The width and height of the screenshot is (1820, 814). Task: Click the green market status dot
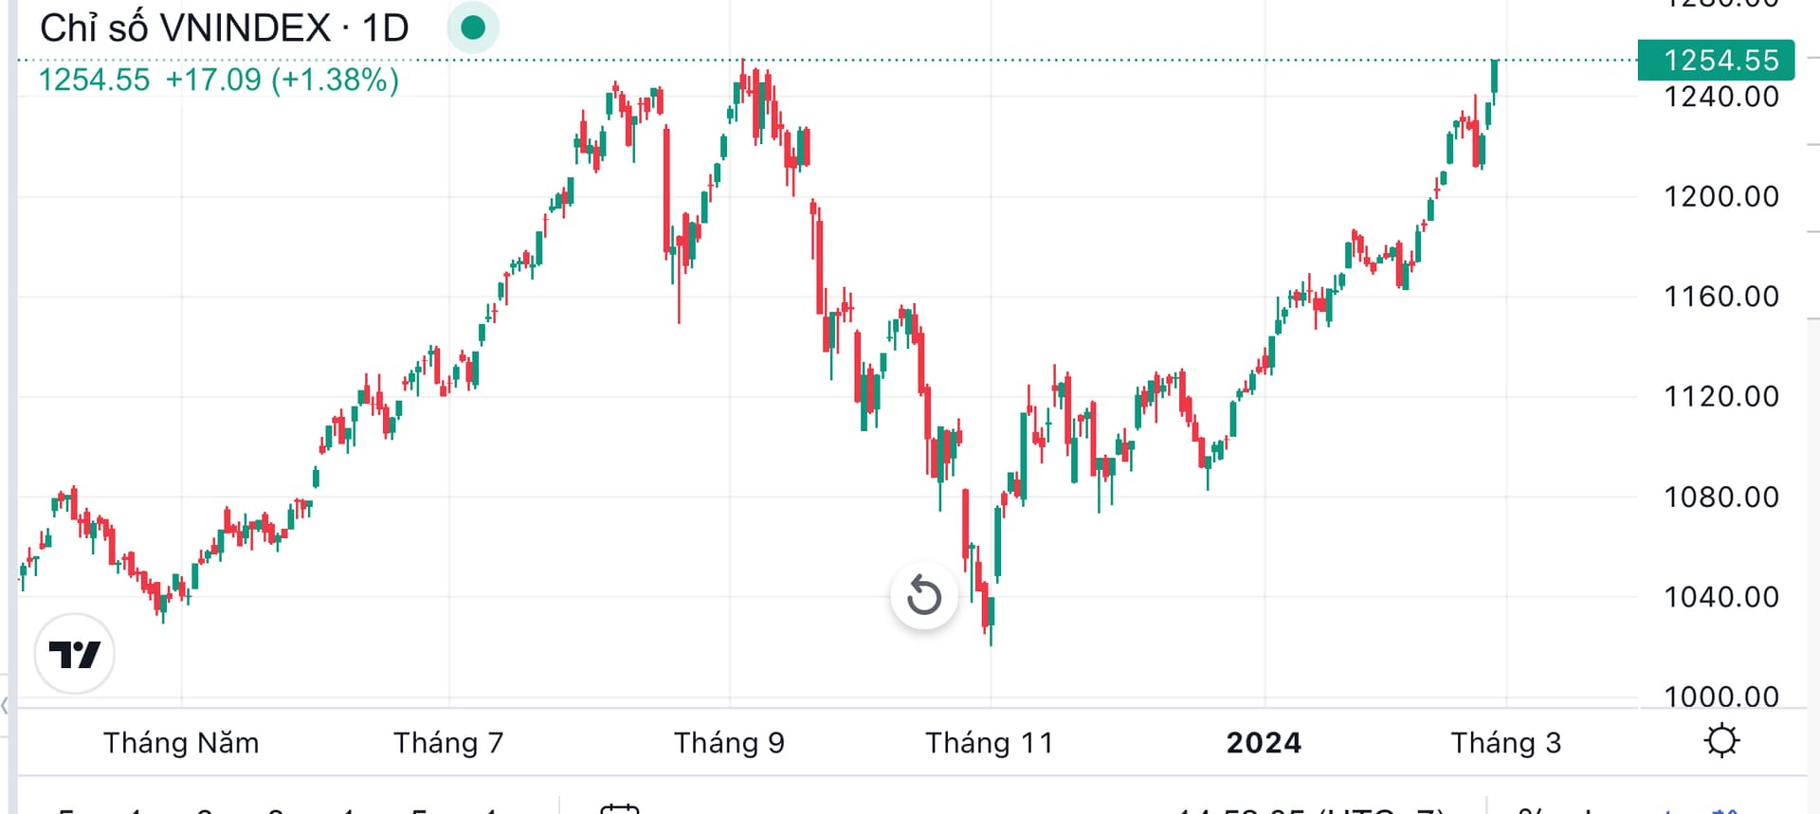click(x=473, y=27)
